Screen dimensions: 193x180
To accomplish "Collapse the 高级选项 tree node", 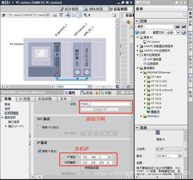I will (x=2, y=117).
